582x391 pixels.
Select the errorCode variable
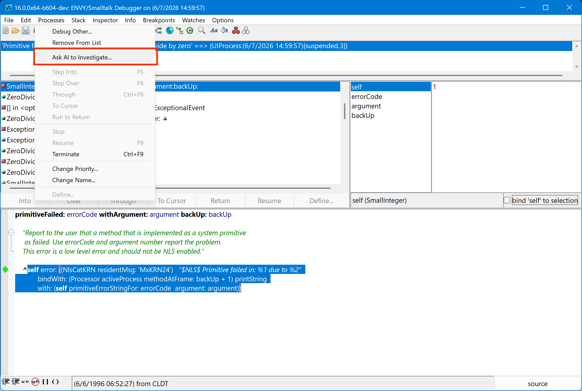pyautogui.click(x=390, y=96)
